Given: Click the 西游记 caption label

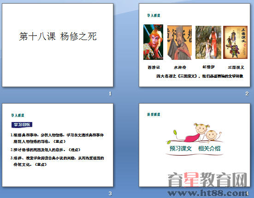Looking at the screenshot, I should (154, 67).
